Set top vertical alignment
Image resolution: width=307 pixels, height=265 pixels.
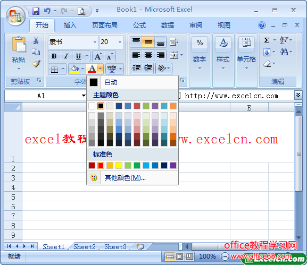136,41
